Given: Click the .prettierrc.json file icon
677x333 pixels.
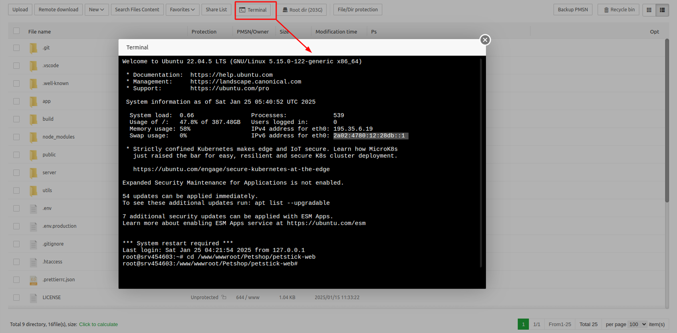Looking at the screenshot, I should tap(34, 280).
